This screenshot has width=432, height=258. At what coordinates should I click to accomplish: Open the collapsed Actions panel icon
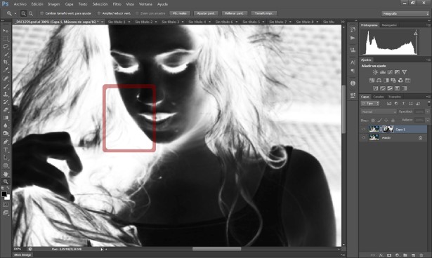coord(353,38)
